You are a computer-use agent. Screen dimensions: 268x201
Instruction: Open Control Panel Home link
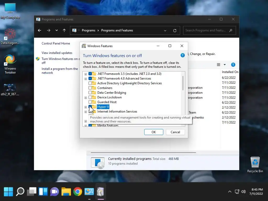pos(56,43)
